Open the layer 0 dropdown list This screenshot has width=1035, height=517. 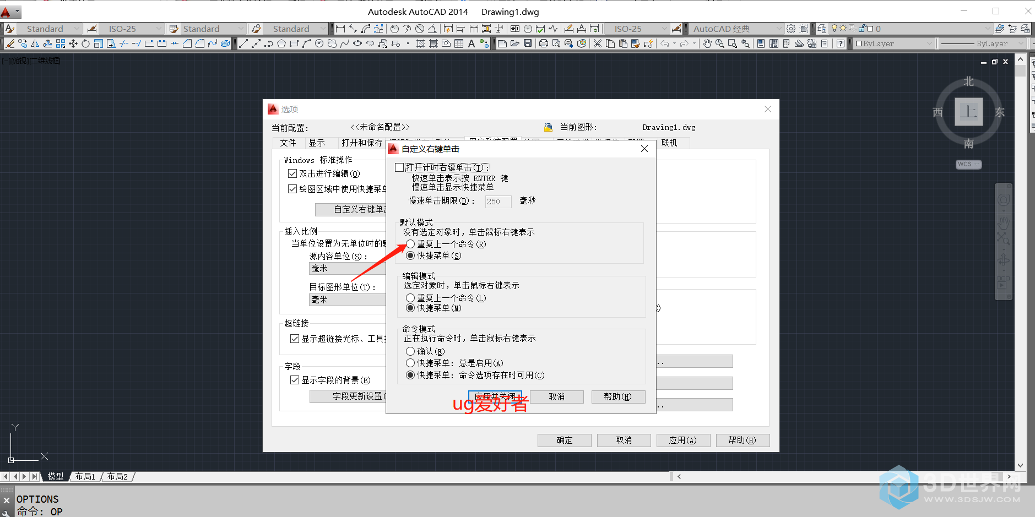click(x=910, y=29)
